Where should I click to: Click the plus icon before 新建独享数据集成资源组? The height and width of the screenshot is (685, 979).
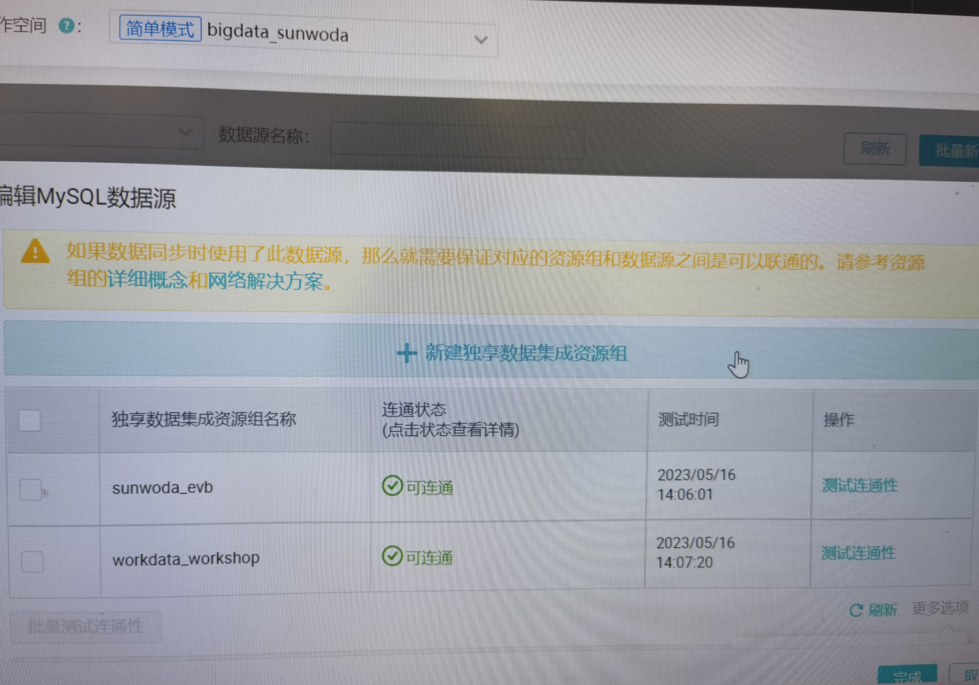tap(407, 353)
